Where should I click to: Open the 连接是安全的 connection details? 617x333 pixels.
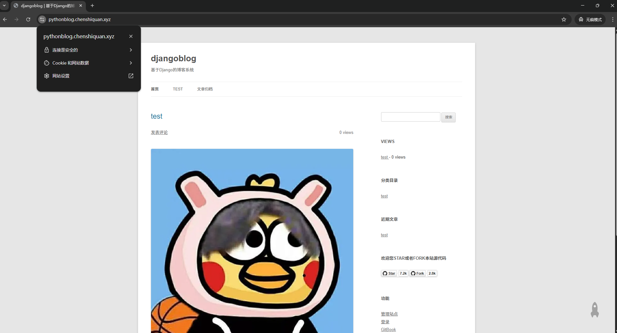click(x=89, y=50)
